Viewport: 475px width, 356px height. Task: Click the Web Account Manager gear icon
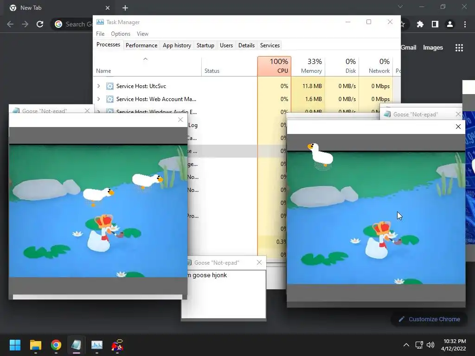[109, 99]
